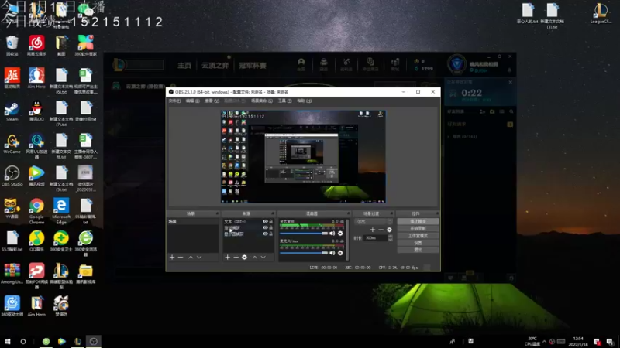Click transition duration 300ms input field
This screenshot has width=620, height=348.
(376, 238)
